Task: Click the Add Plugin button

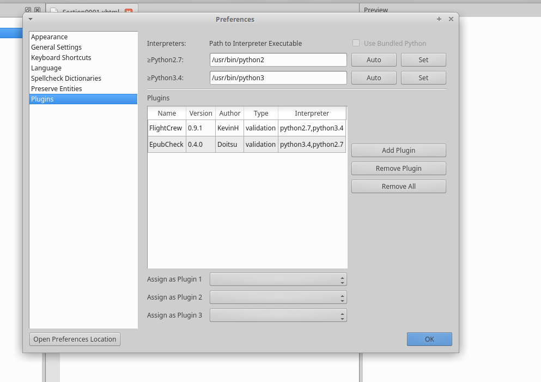Action: pyautogui.click(x=398, y=151)
